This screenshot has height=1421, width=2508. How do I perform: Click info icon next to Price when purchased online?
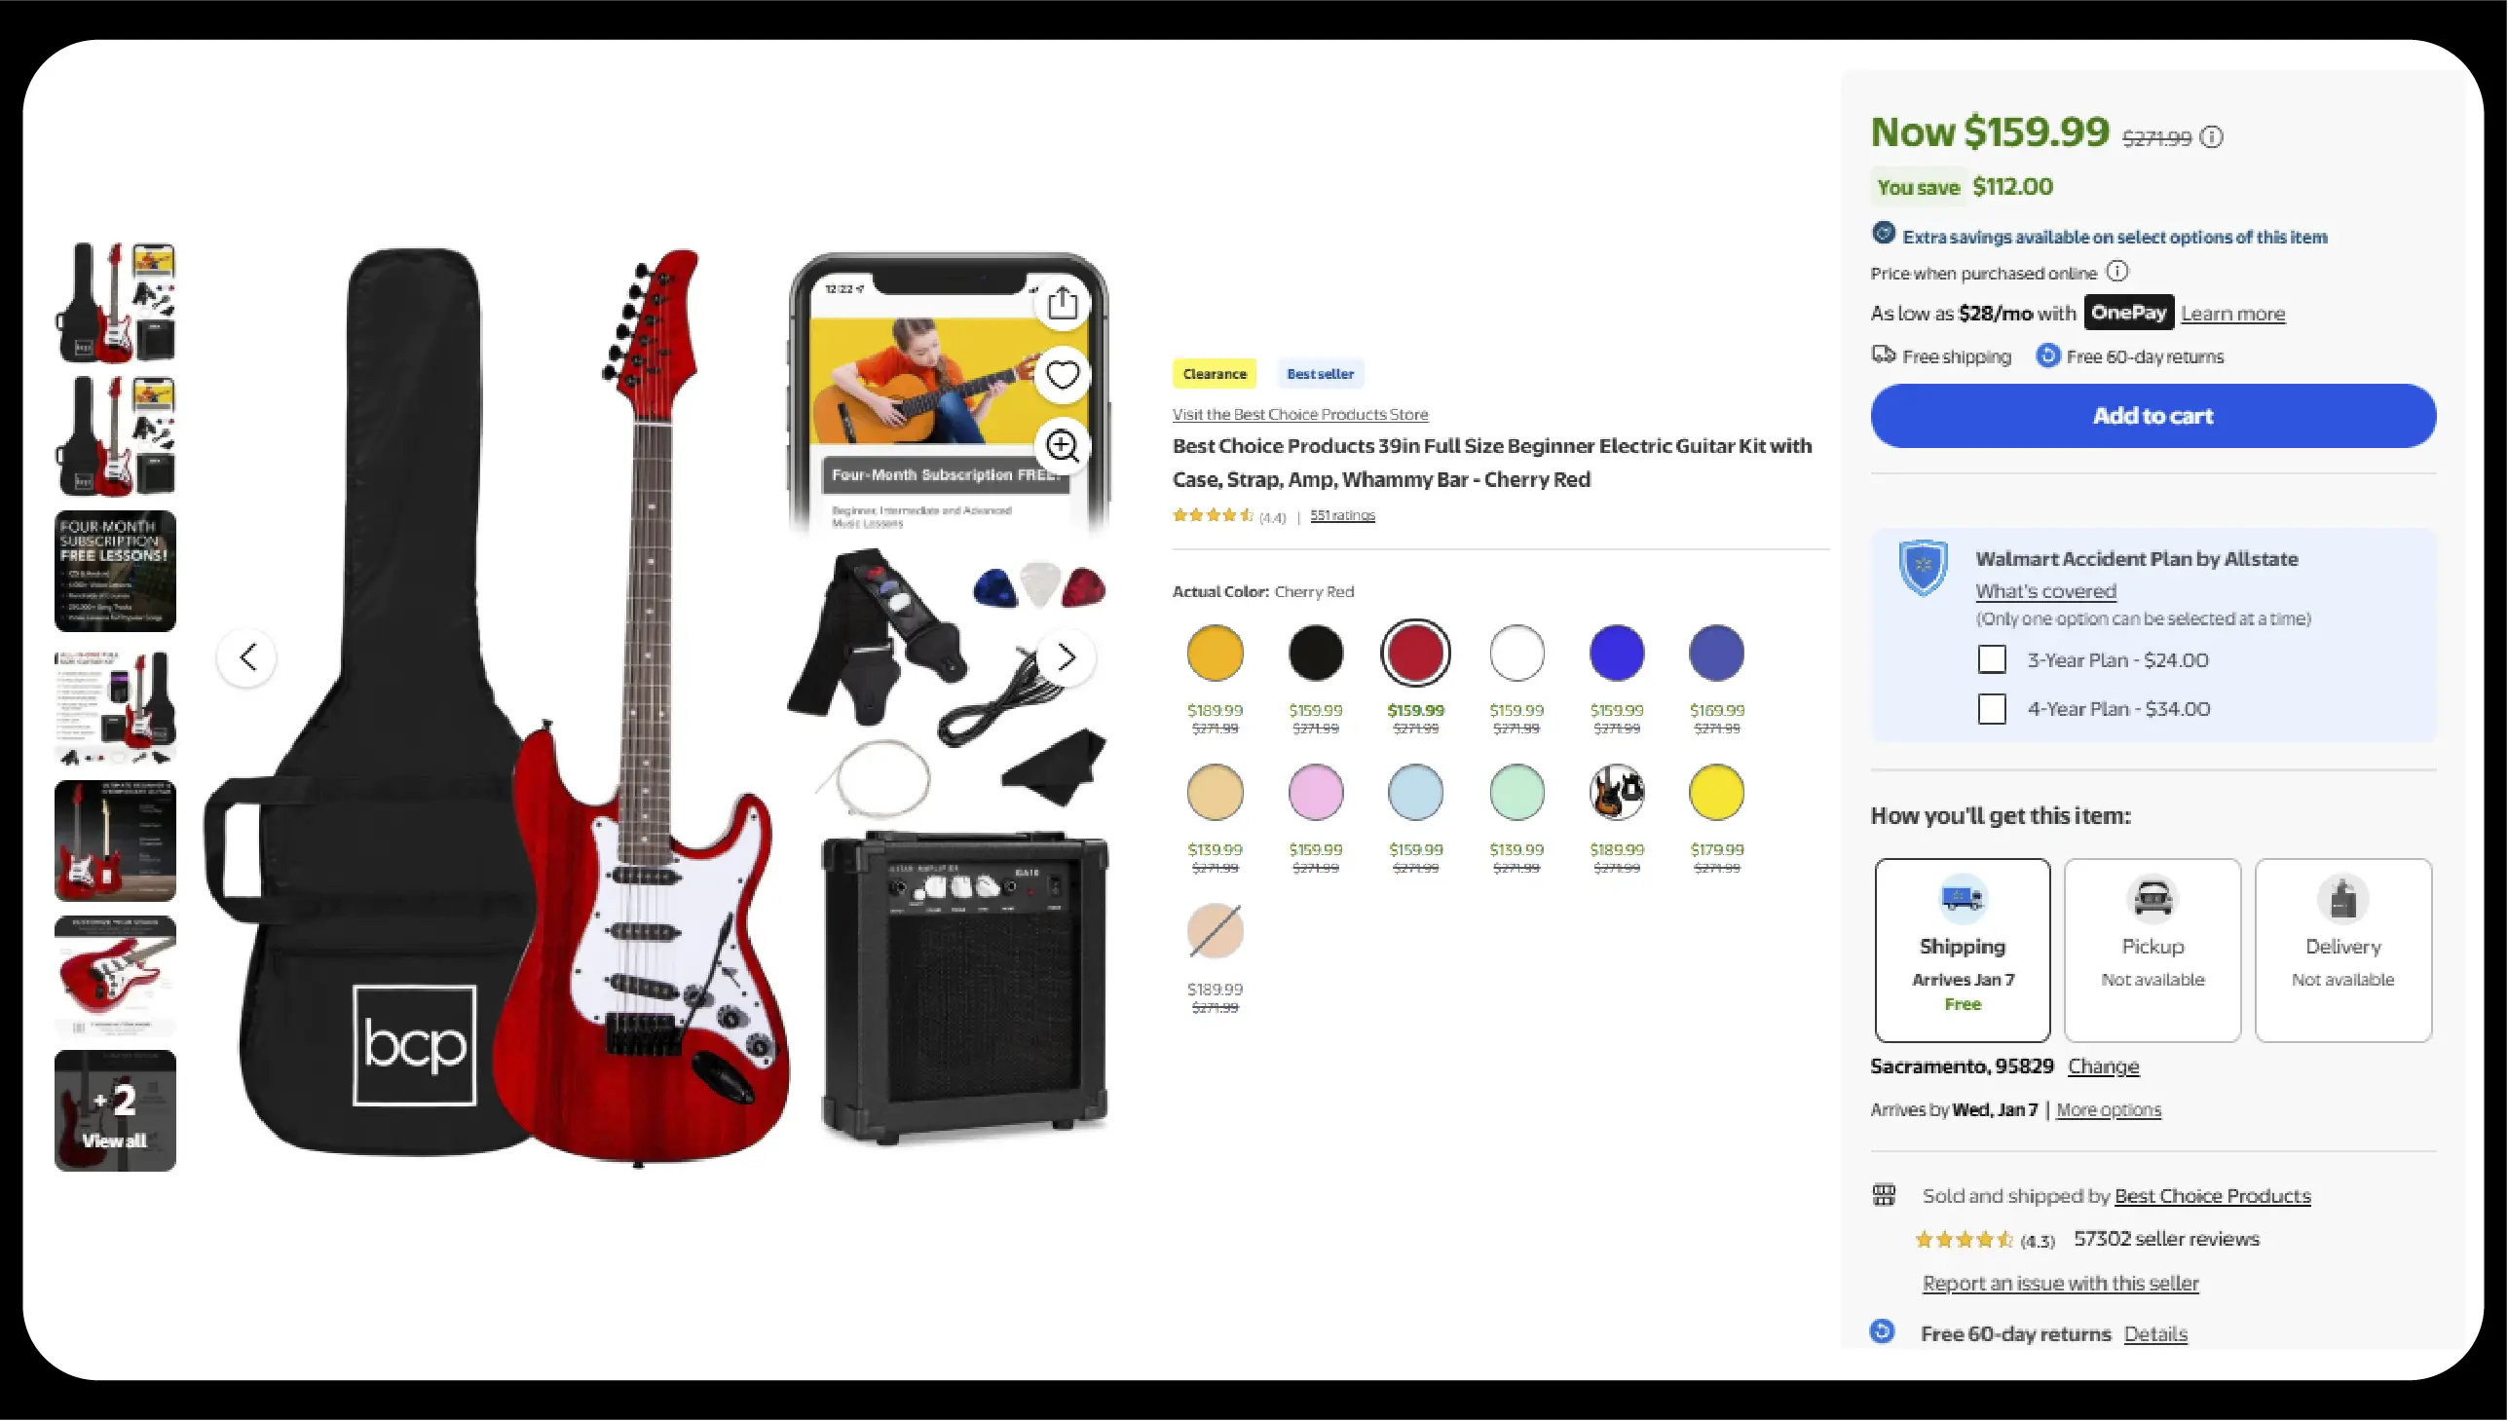tap(2116, 272)
